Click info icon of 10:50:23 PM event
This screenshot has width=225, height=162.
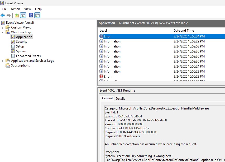click(x=101, y=71)
